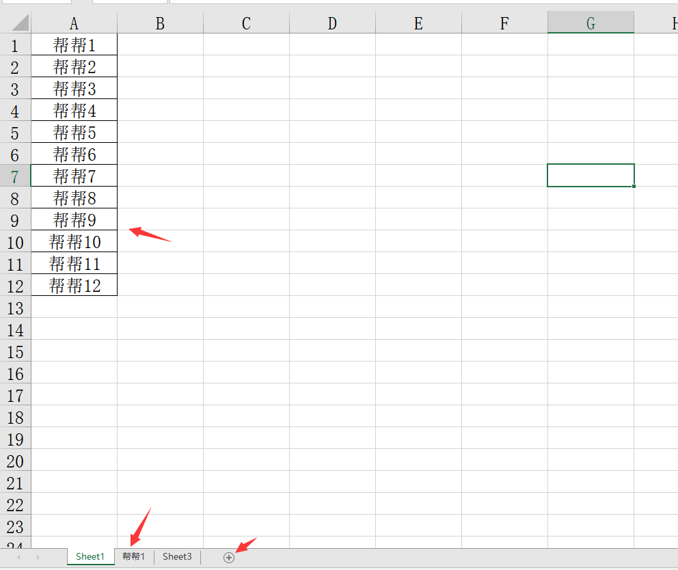The height and width of the screenshot is (570, 678).
Task: Click the select-all corner triangle
Action: tap(20, 23)
